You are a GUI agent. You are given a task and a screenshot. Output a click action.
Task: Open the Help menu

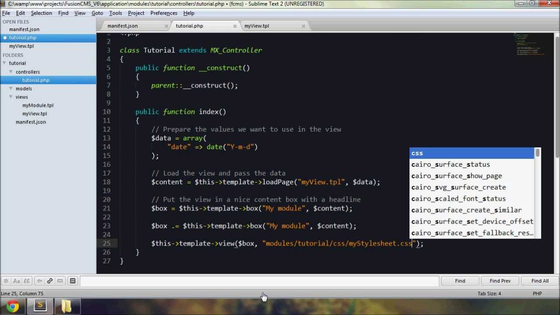[x=189, y=13]
